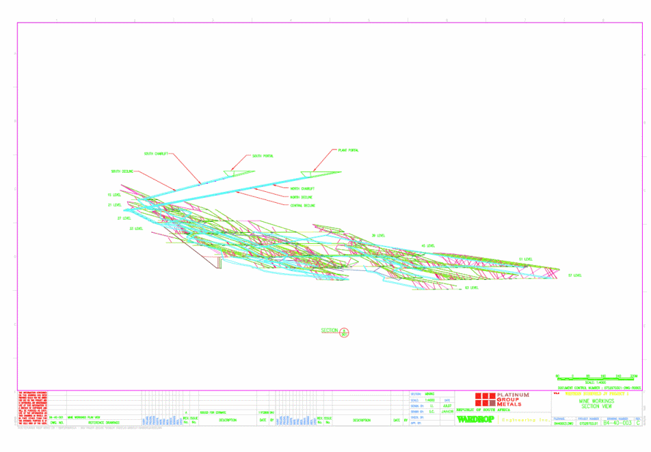The width and height of the screenshot is (651, 452).
Task: Click the DOCUMENT CONTROL NUMBER line
Action: (x=599, y=388)
